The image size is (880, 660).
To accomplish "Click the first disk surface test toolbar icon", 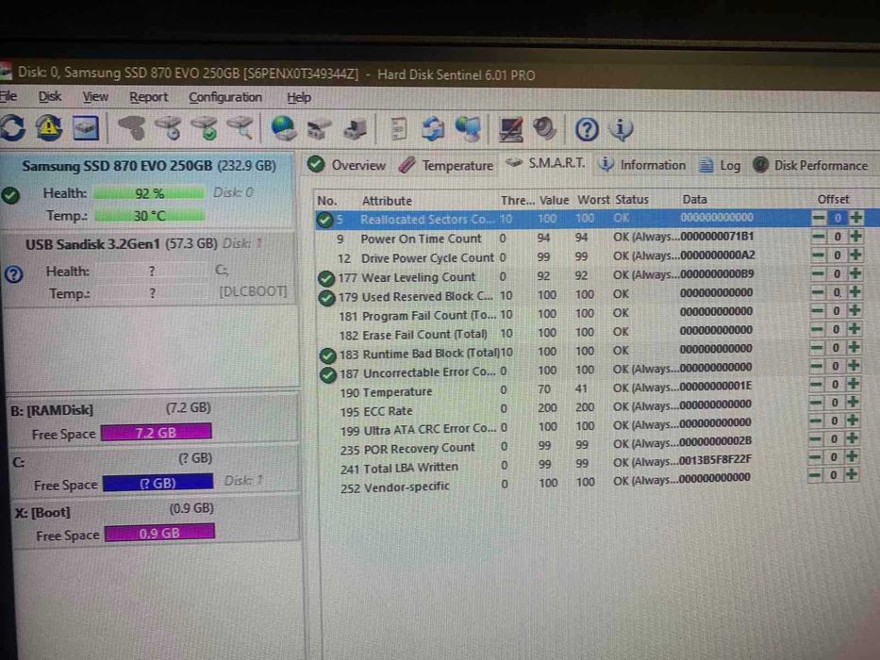I will tap(132, 128).
